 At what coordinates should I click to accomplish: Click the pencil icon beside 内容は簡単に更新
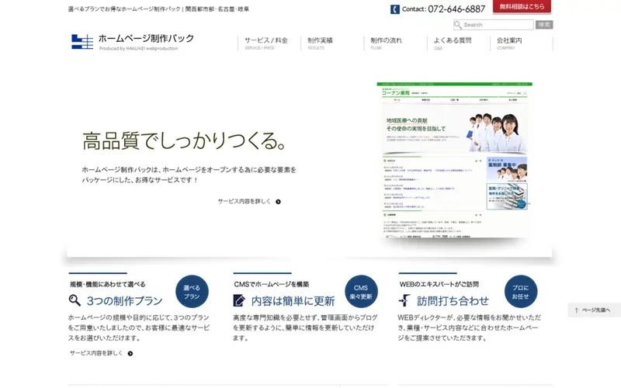[x=239, y=300]
